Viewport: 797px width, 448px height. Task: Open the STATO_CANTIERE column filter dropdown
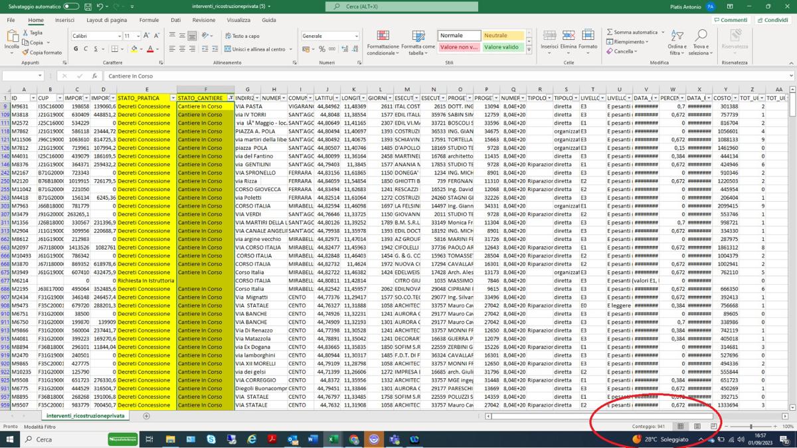pos(230,98)
